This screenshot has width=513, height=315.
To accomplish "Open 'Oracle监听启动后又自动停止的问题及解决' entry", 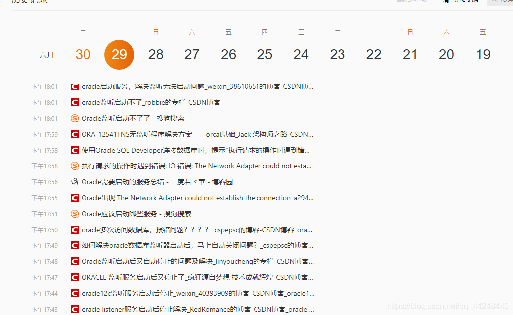I will pyautogui.click(x=198, y=261).
